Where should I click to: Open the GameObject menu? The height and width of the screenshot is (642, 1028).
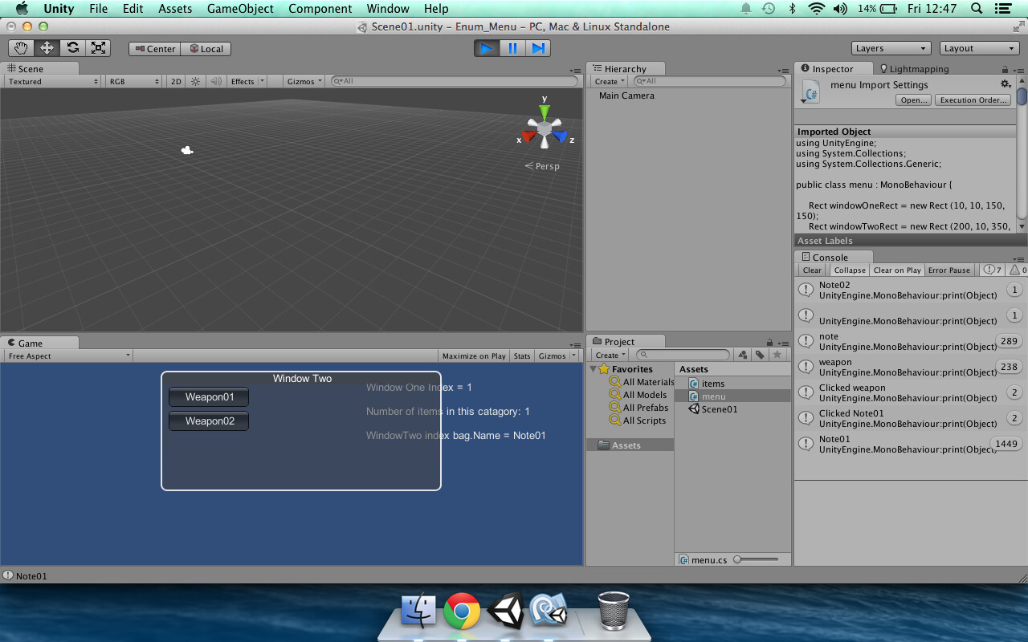[x=240, y=9]
